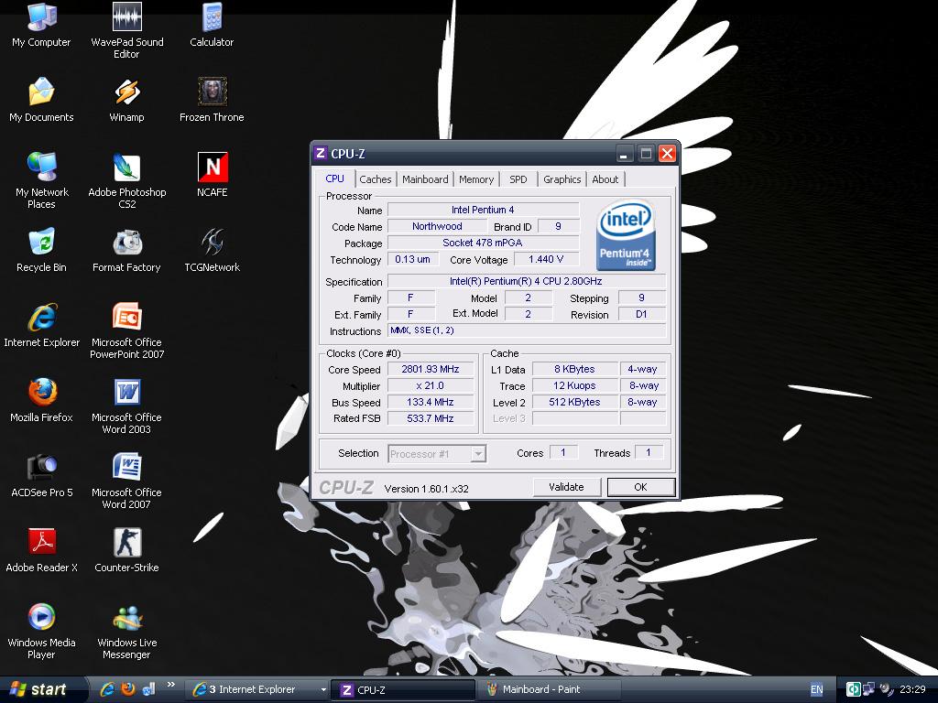Select the My Documents desktop icon
The height and width of the screenshot is (703, 938).
(x=41, y=100)
